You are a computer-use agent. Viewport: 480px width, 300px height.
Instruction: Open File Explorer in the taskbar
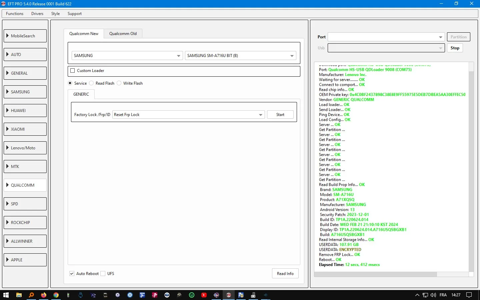[x=19, y=295]
